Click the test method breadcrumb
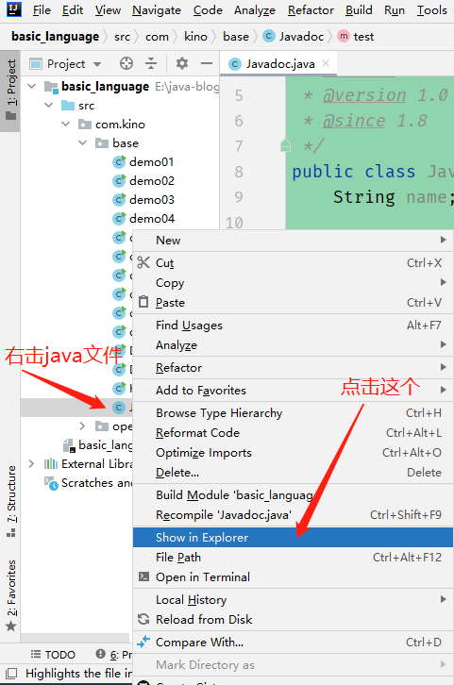The height and width of the screenshot is (685, 454). click(x=356, y=37)
